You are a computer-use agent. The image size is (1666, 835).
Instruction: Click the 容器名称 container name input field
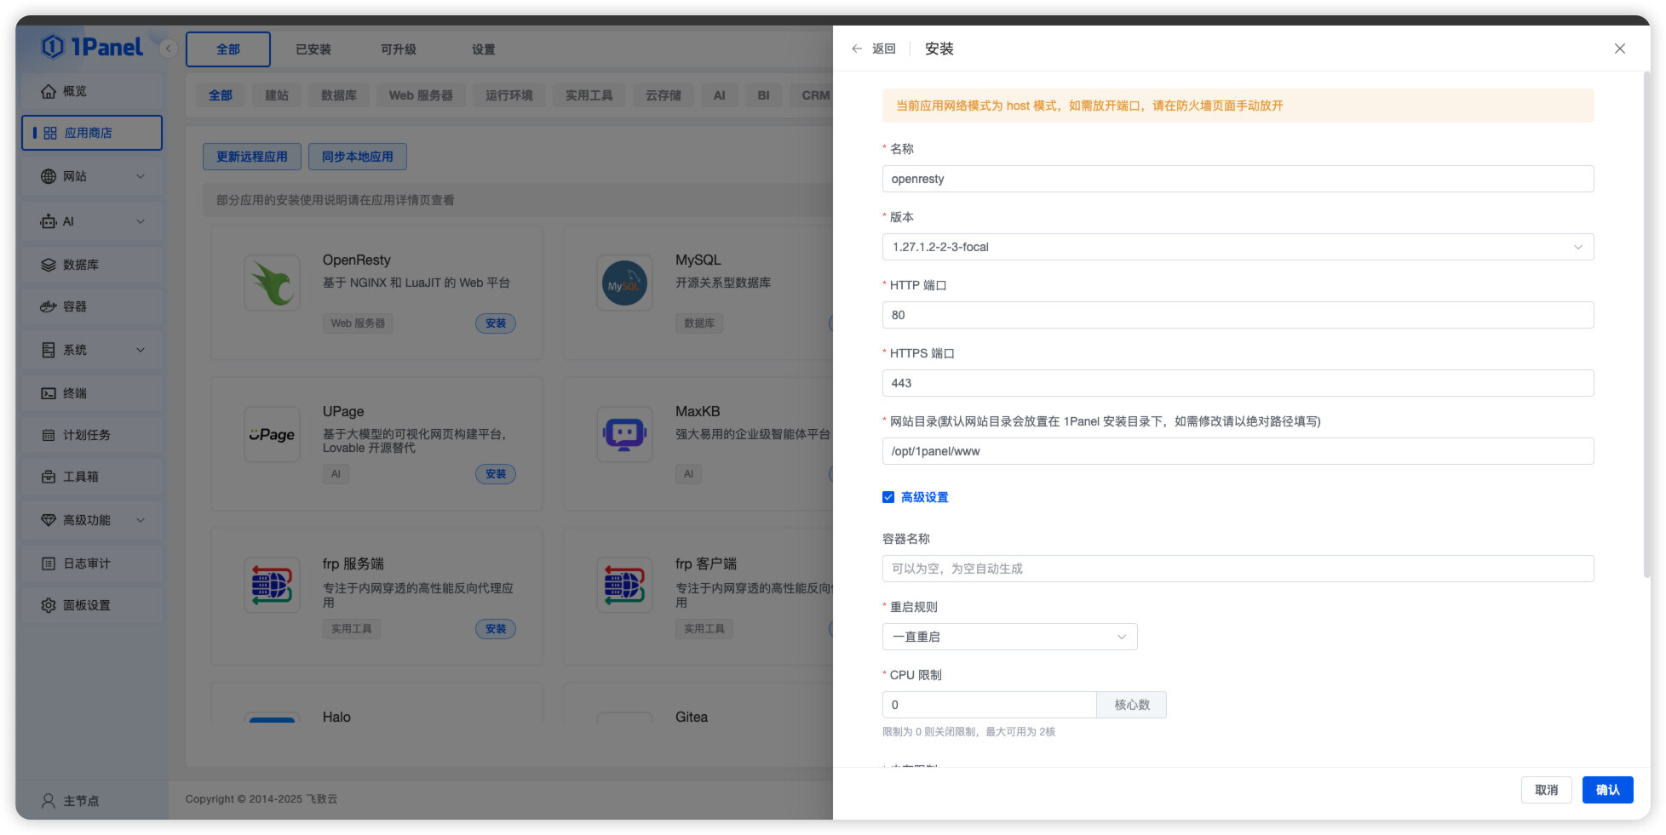coord(1237,569)
